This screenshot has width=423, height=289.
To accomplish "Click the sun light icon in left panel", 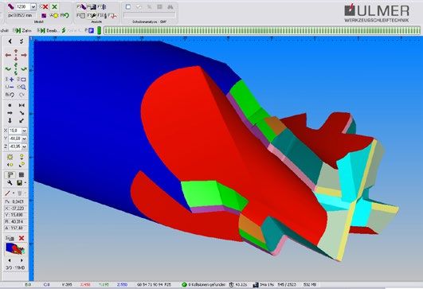I will (10, 157).
